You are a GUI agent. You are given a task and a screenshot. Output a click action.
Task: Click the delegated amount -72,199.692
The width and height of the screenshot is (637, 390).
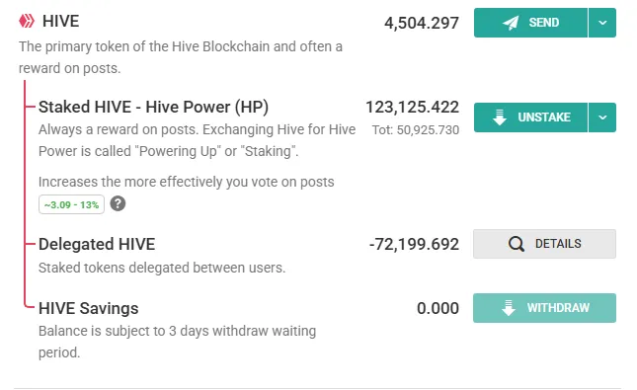coord(414,244)
